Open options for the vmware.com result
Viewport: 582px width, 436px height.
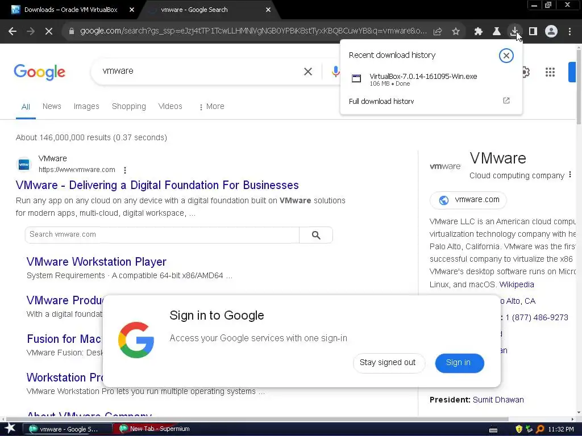pyautogui.click(x=125, y=170)
